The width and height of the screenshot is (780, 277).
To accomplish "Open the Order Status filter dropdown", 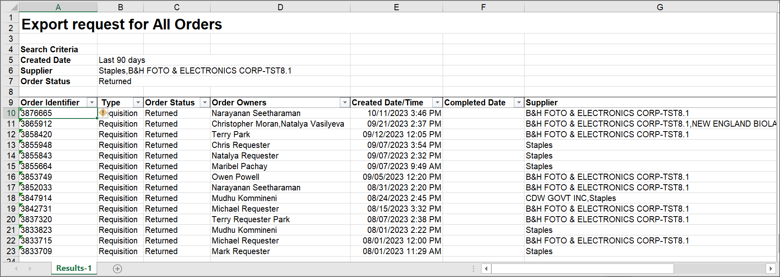I will (x=205, y=103).
